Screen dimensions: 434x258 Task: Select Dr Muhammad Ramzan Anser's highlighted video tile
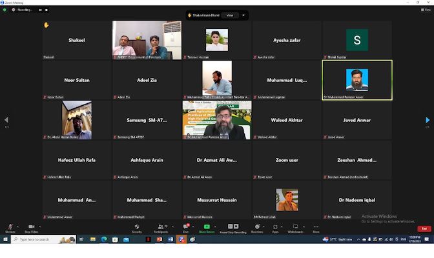356,80
